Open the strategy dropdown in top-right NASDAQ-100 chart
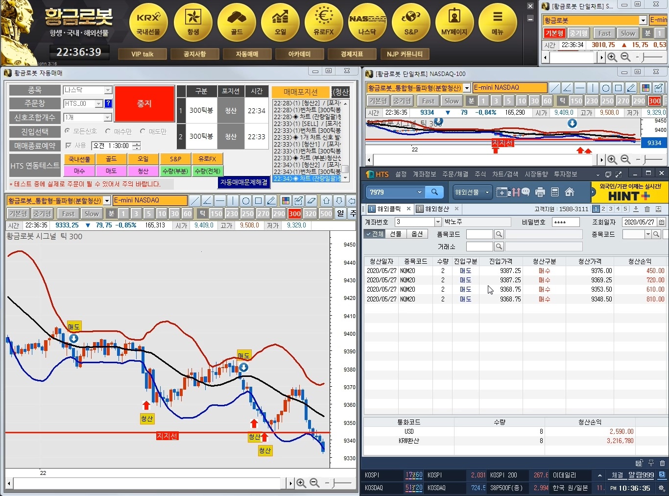Viewport: 669px width, 496px height. [467, 88]
